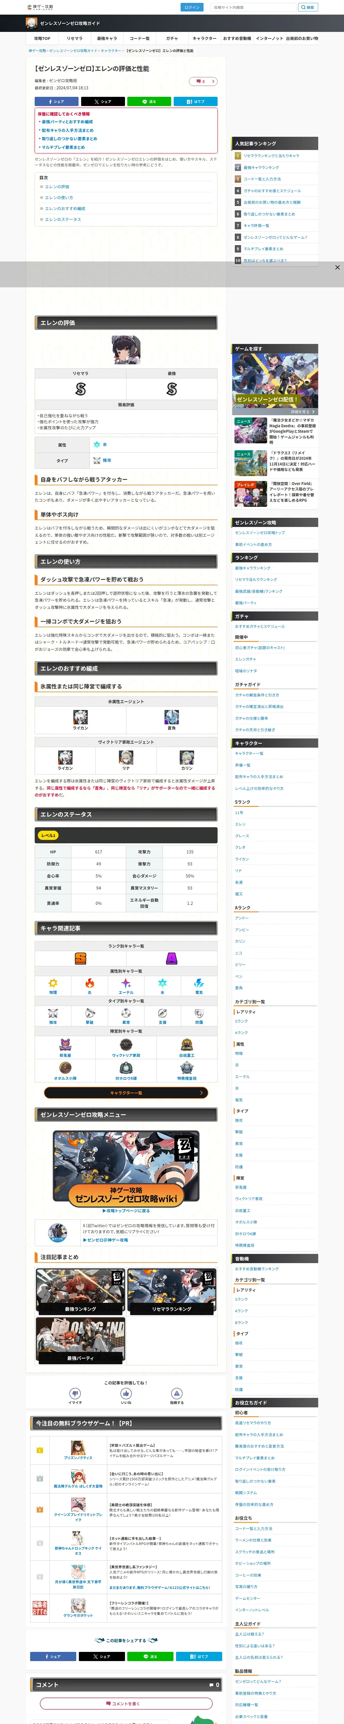Click the 検索 search button
Viewport: 344px width, 1724px height.
tap(308, 7)
